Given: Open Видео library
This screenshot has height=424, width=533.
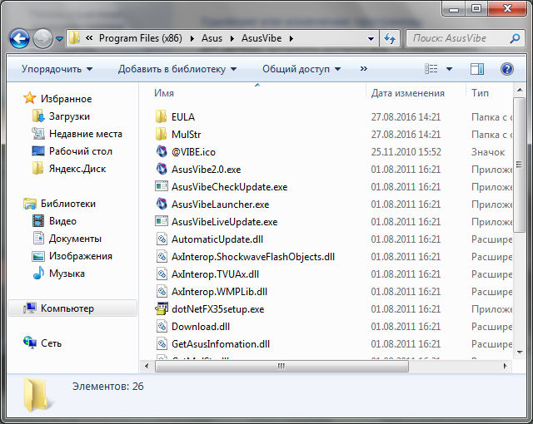Looking at the screenshot, I should (62, 221).
